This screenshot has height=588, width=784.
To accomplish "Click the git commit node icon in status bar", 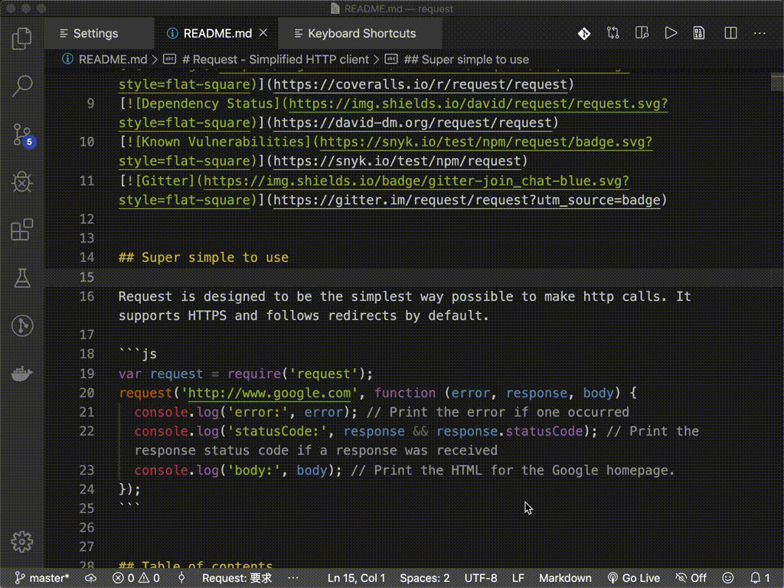I will tap(181, 578).
